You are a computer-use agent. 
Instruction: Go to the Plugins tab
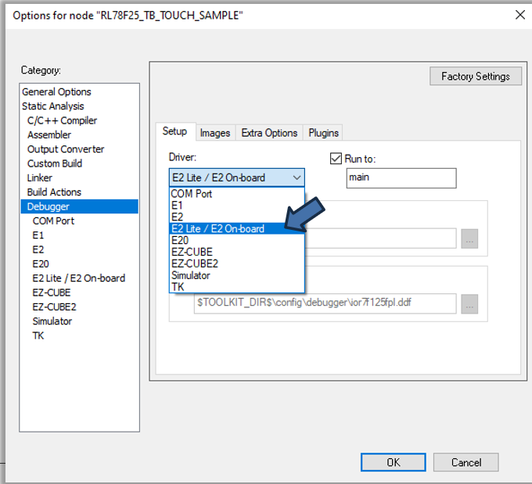(323, 133)
